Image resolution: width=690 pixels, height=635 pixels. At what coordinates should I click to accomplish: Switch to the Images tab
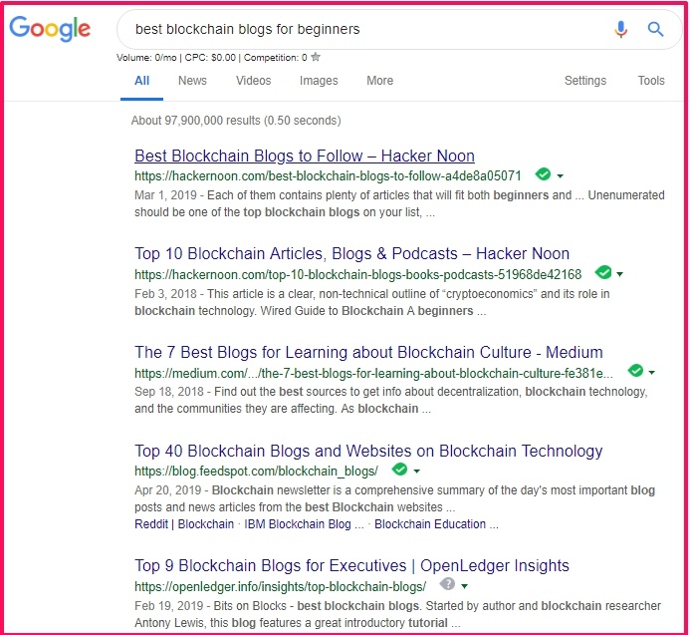pos(319,81)
